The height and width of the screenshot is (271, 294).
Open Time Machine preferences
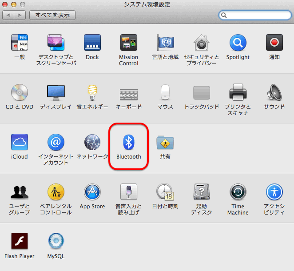(238, 192)
